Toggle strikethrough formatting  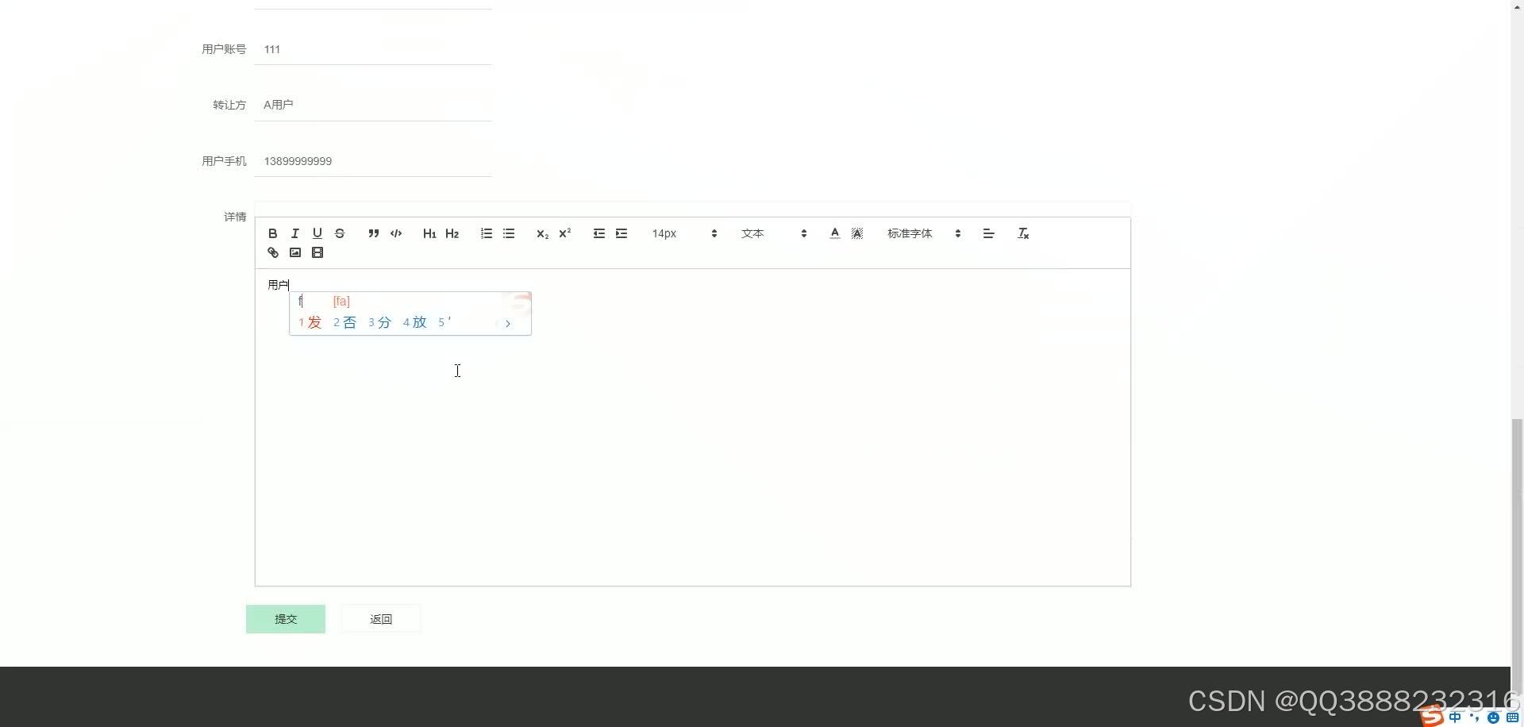click(x=339, y=233)
